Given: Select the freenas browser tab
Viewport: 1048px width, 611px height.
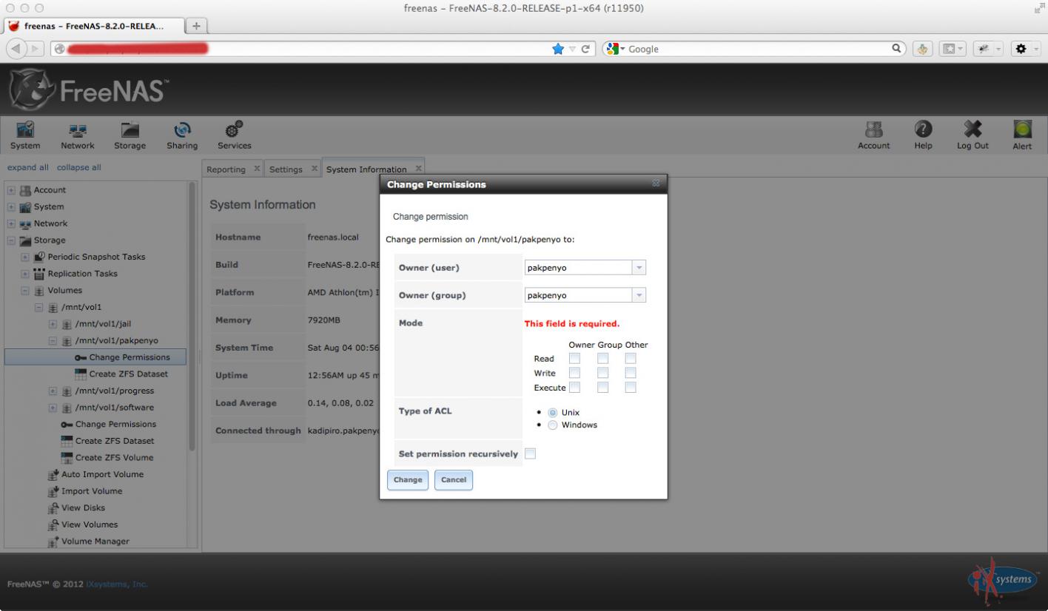Looking at the screenshot, I should point(95,26).
